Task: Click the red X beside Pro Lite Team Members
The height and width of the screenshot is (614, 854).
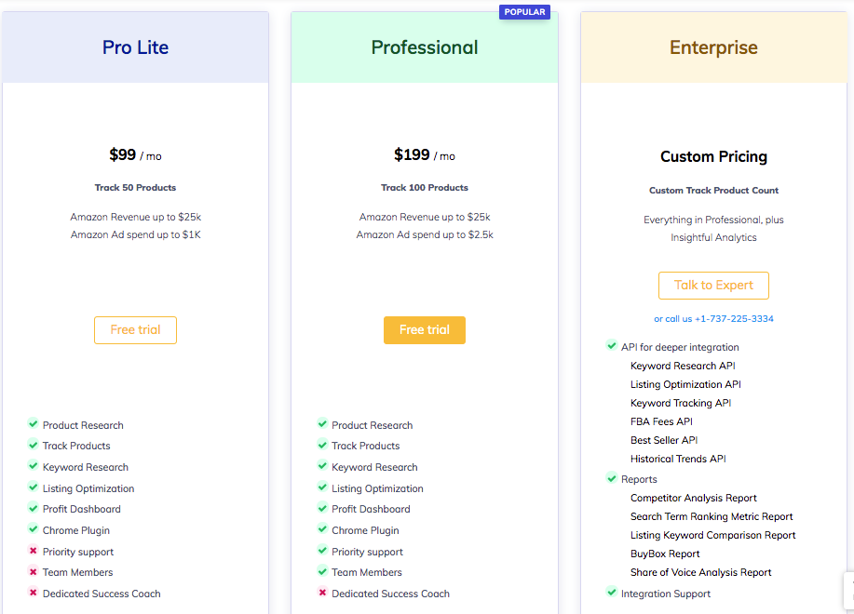Action: pos(34,571)
